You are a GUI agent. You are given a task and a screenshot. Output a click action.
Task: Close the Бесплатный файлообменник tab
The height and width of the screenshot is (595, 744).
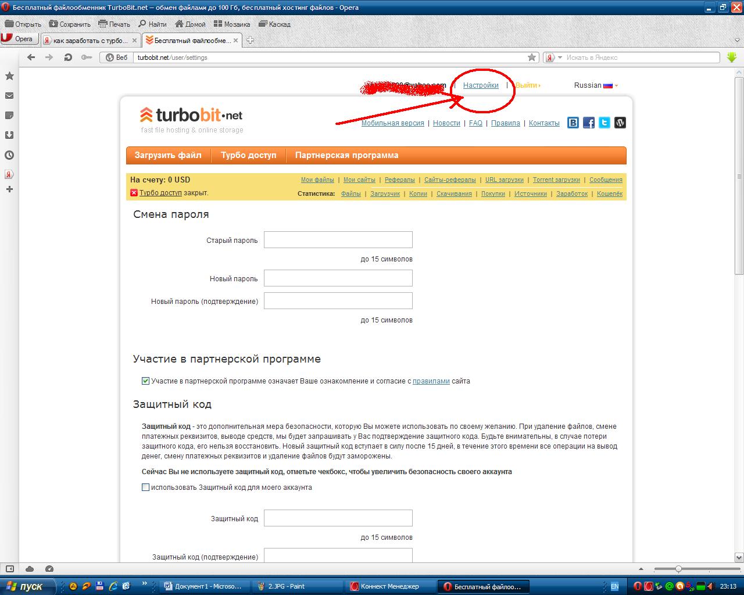click(x=236, y=41)
